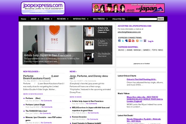Expand the MULTIMEDIA menu arrow
Screen dimensions: 186x124
pos(107,19)
